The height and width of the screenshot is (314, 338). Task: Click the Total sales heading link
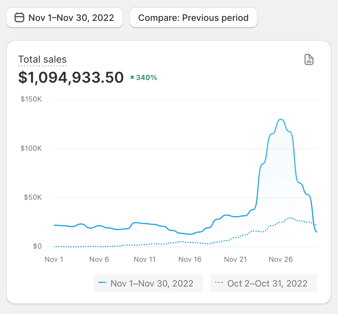point(42,59)
